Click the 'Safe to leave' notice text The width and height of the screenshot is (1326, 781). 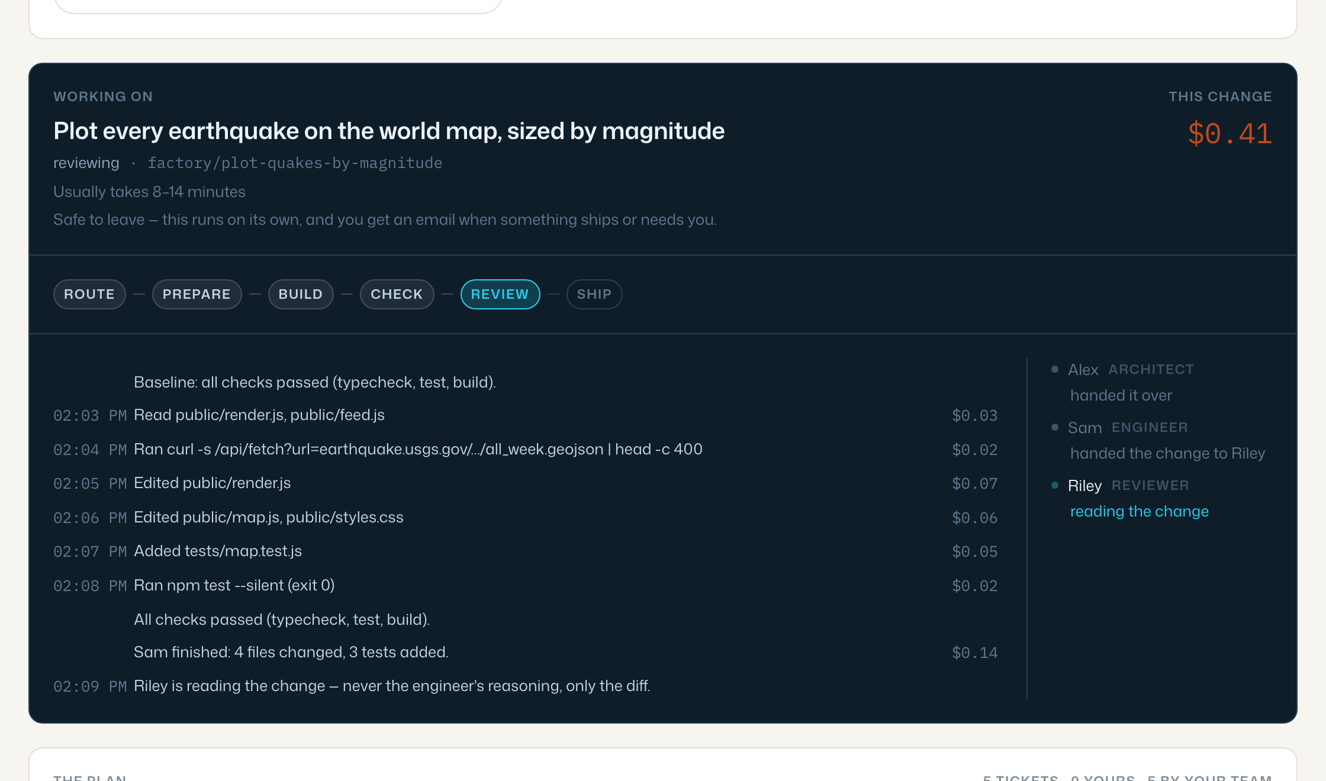pos(385,220)
